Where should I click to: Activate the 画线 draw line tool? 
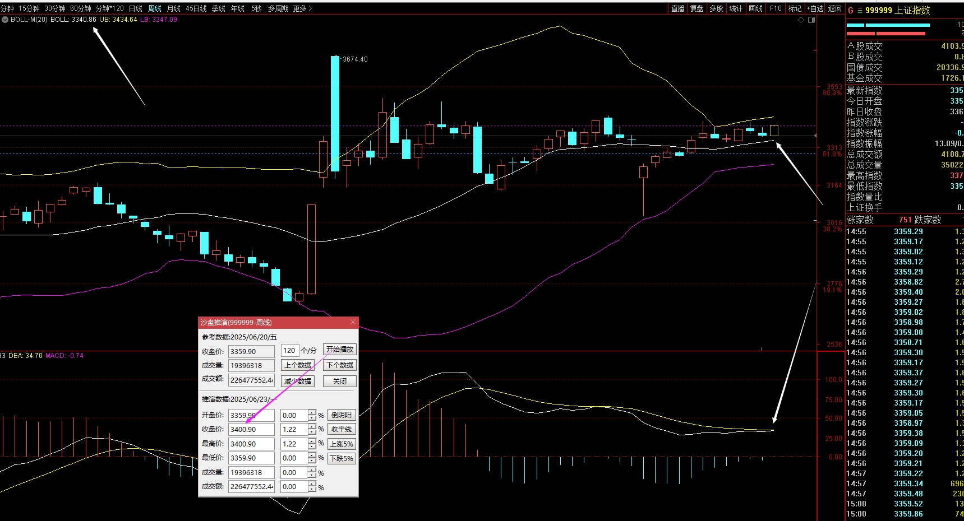click(x=756, y=8)
